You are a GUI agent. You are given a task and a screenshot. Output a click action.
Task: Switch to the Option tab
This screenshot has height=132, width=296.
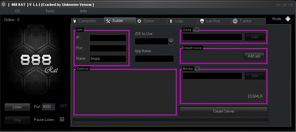pyautogui.click(x=151, y=21)
